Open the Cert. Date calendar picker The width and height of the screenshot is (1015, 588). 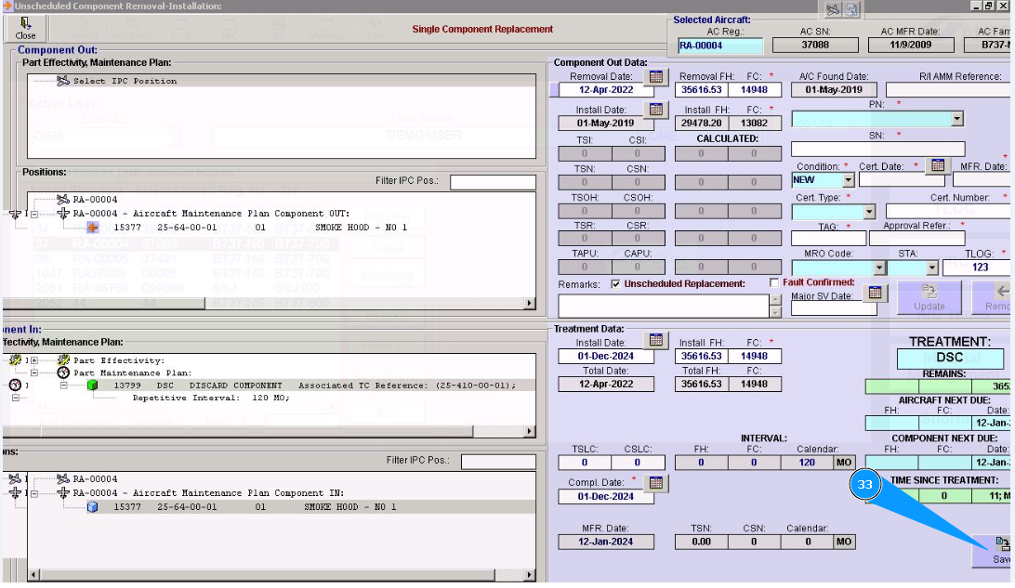click(938, 165)
